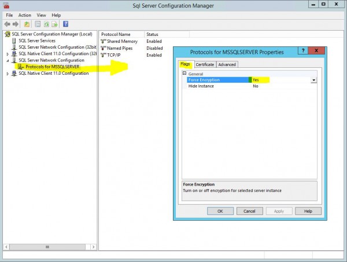Select the Flags tab
Viewport: 347px width, 262px height.
pyautogui.click(x=185, y=64)
